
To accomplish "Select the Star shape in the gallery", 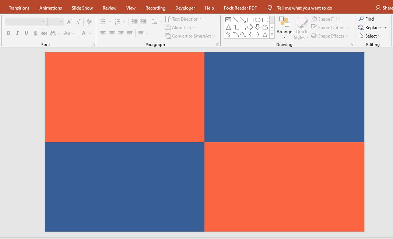I will (265, 34).
